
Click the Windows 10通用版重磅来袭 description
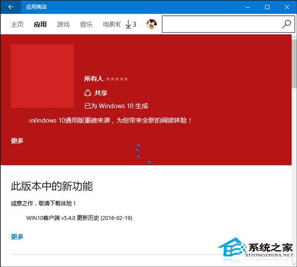coord(110,120)
